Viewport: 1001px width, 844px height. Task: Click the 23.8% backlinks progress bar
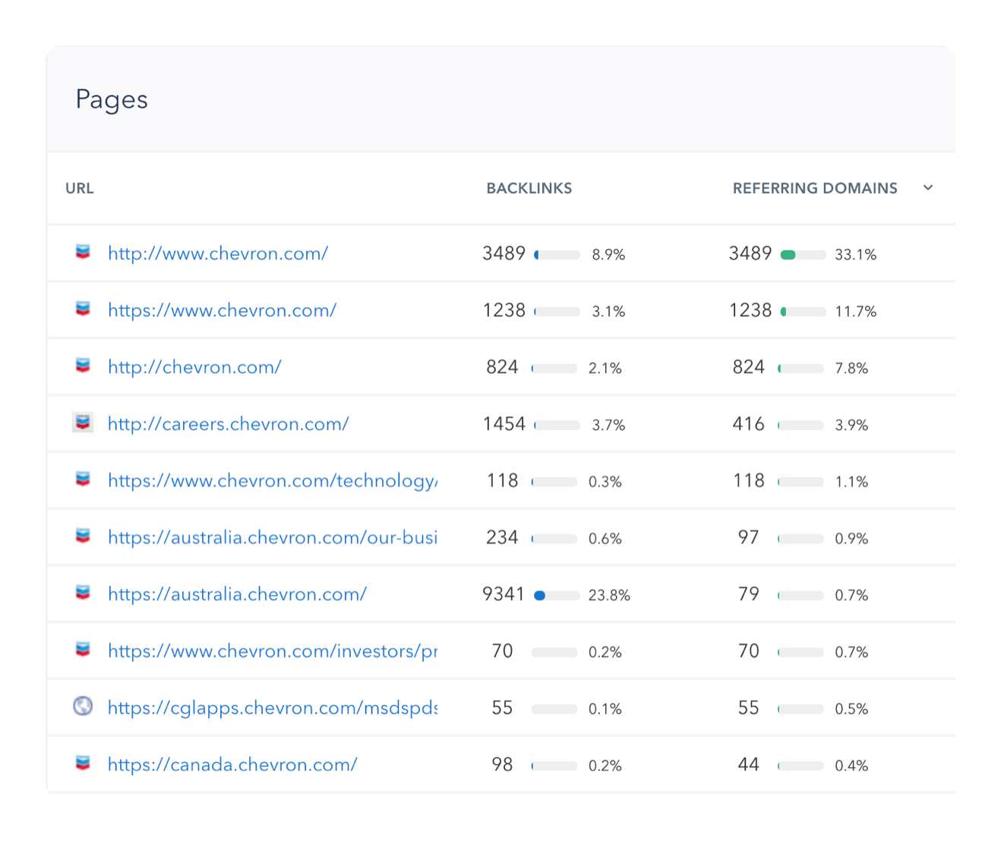(557, 596)
